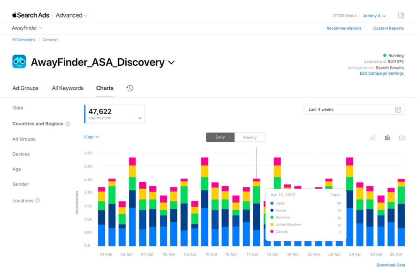Viewport: 417px width, 278px height.
Task: Open the Recommendations link
Action: point(344,28)
